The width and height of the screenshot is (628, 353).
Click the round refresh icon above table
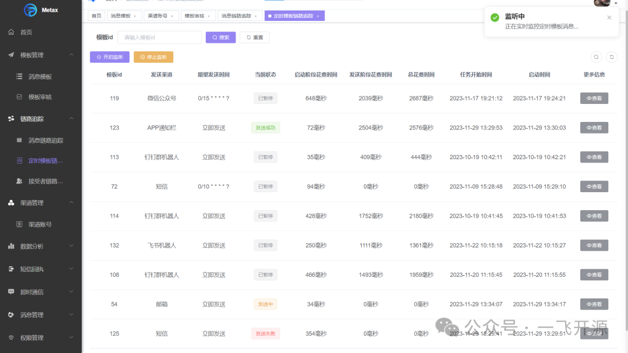tap(612, 57)
